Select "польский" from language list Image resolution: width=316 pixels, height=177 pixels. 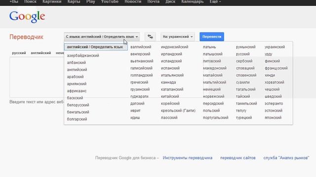coord(211,111)
